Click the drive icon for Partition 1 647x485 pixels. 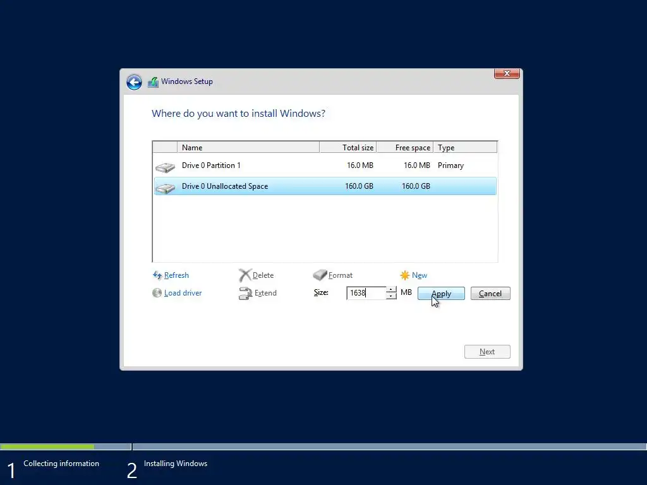pos(165,167)
